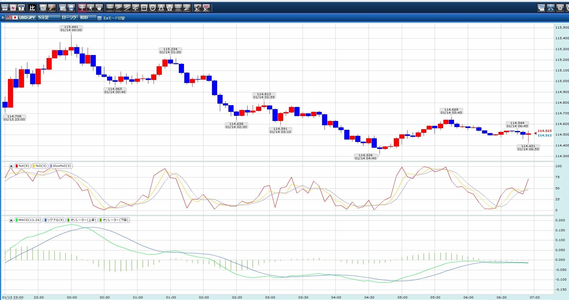This screenshot has width=569, height=300.
Task: Click the 114.544 01/14 06:45 label
Action: [517, 125]
